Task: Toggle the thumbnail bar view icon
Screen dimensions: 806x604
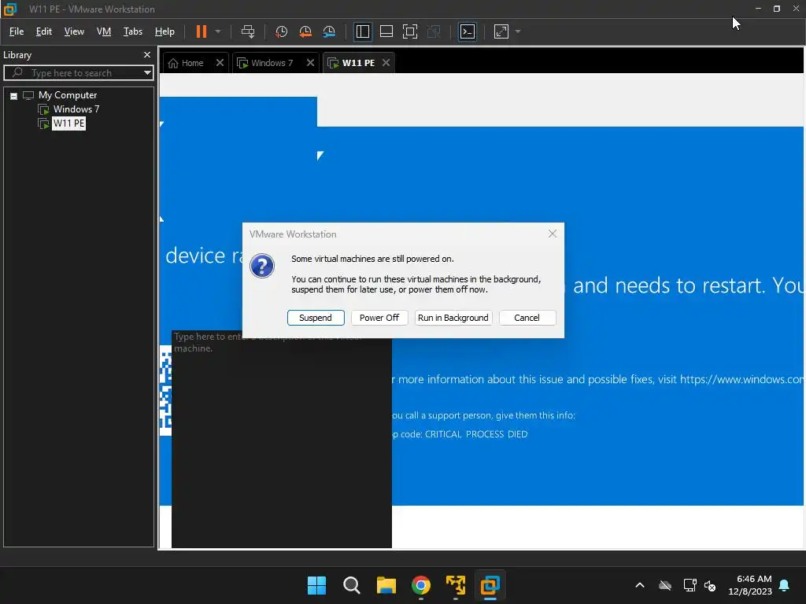Action: tap(386, 31)
